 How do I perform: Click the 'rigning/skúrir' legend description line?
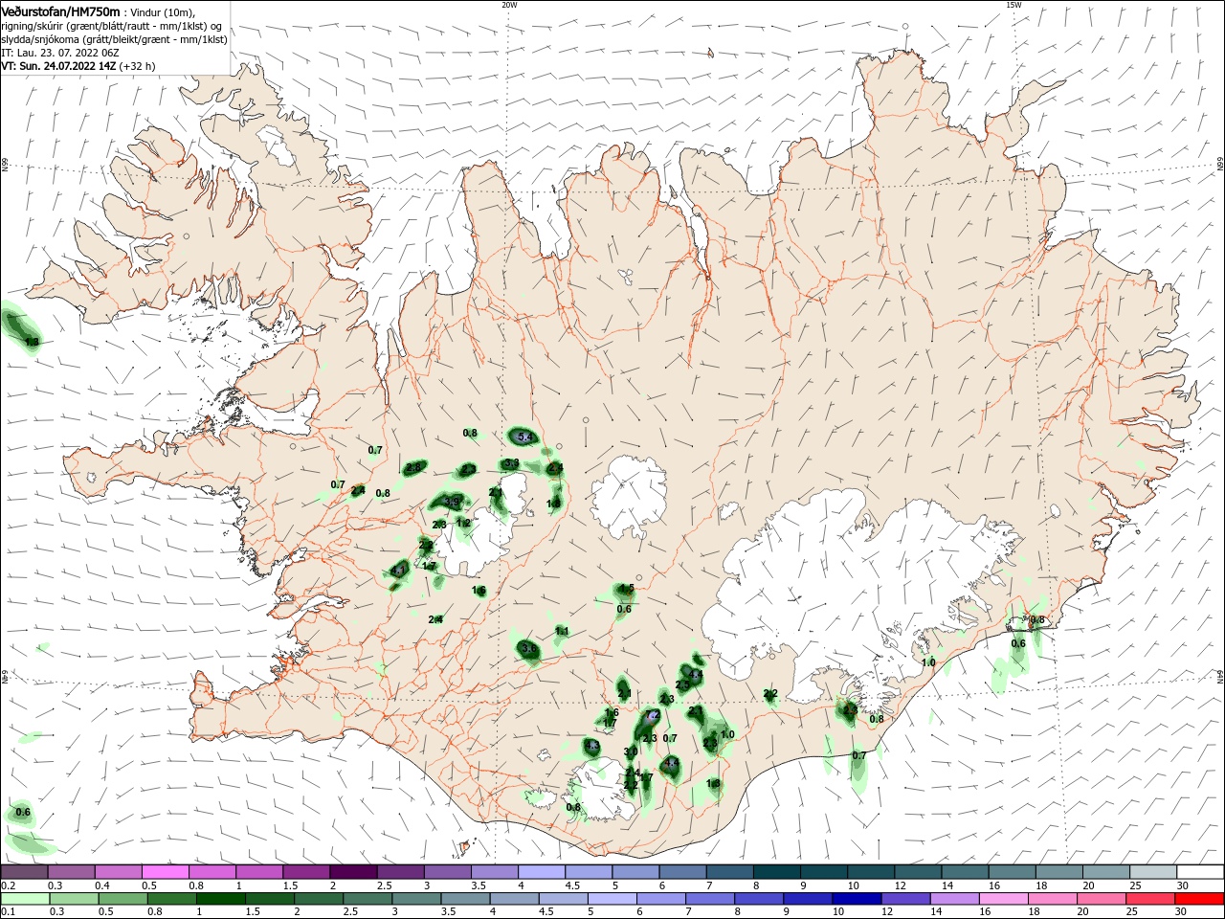coord(112,26)
